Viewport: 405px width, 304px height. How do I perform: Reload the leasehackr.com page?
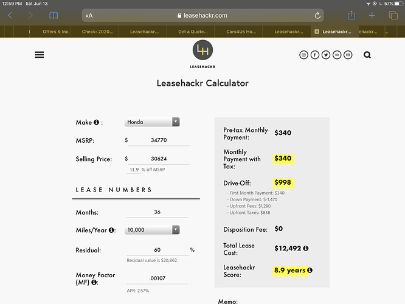[x=317, y=15]
